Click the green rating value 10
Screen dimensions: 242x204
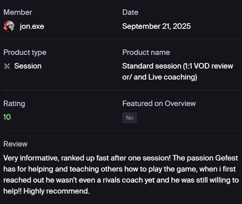click(x=7, y=117)
